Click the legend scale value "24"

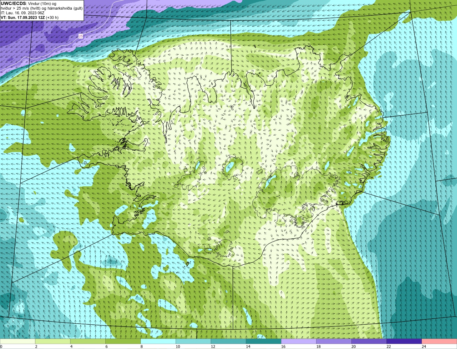pos(423,347)
